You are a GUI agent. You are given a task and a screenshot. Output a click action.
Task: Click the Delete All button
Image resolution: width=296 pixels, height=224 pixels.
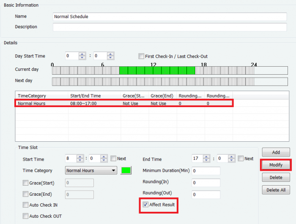pos(276,190)
